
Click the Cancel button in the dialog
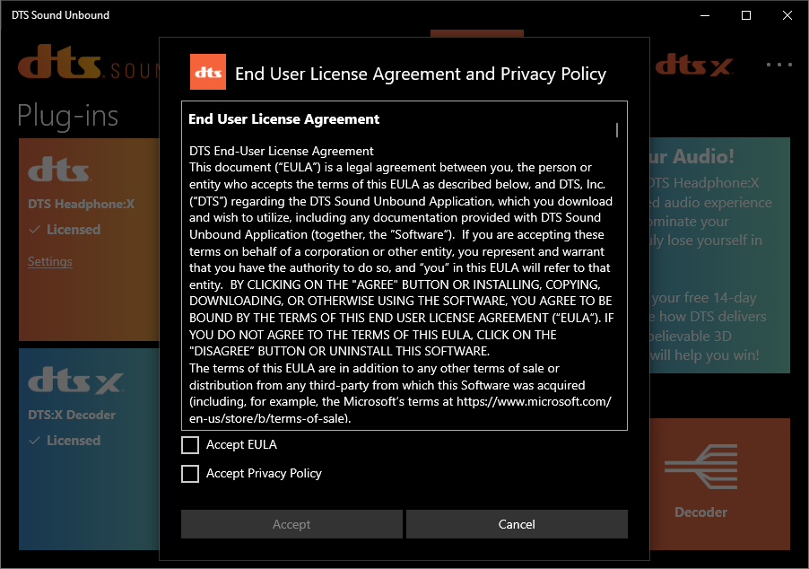pyautogui.click(x=517, y=524)
